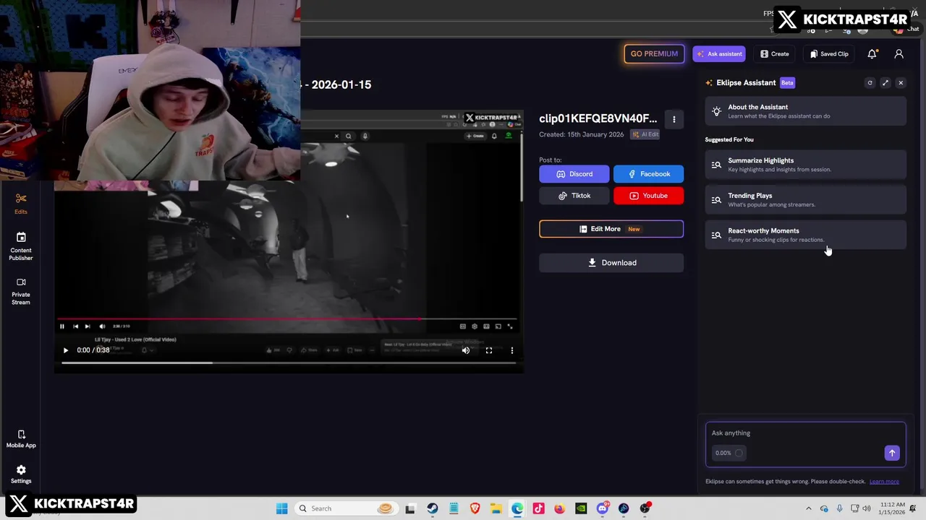Toggle fullscreen on clip player

pos(489,350)
